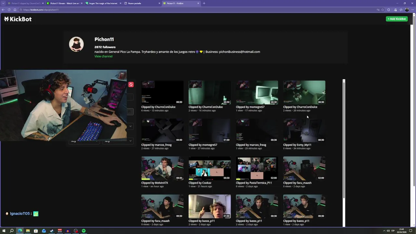Click the red refresh icon beside clips
416x234 pixels.
131,84
